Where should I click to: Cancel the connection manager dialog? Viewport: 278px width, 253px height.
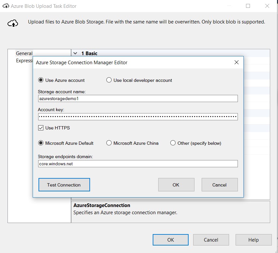(x=219, y=185)
